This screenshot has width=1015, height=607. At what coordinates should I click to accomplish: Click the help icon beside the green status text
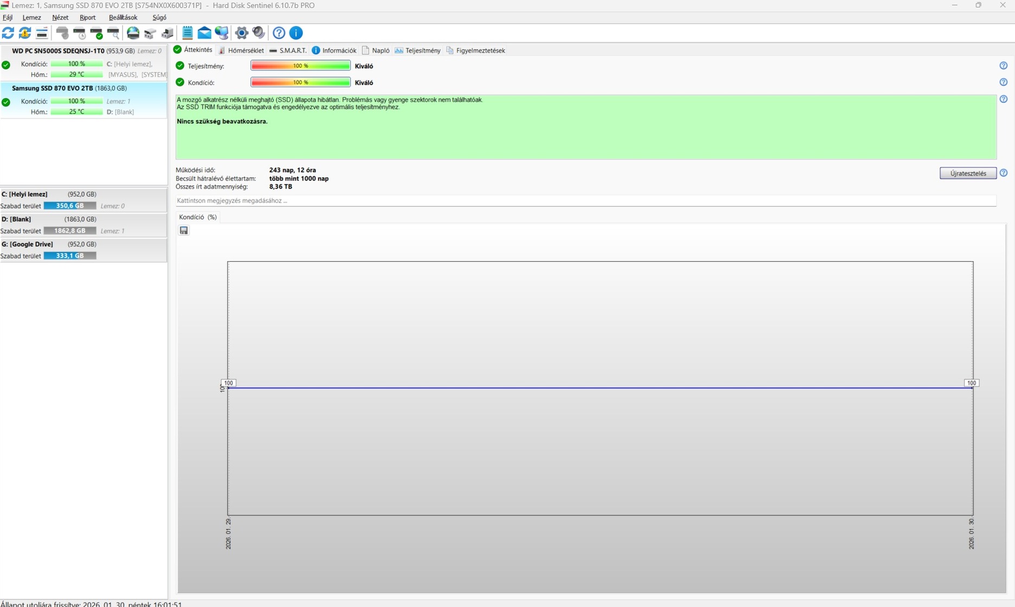[x=1004, y=99]
